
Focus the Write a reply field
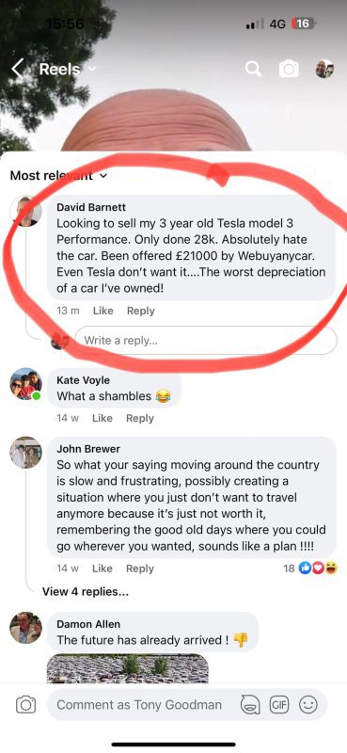click(x=205, y=341)
